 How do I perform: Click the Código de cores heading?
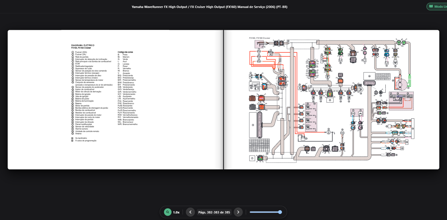tap(125, 52)
